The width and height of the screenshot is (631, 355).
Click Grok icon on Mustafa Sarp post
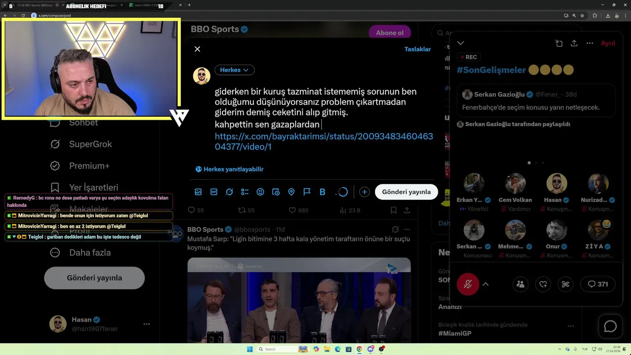(395, 229)
